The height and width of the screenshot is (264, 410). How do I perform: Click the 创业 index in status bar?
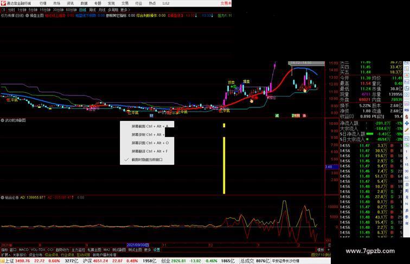click(165, 261)
